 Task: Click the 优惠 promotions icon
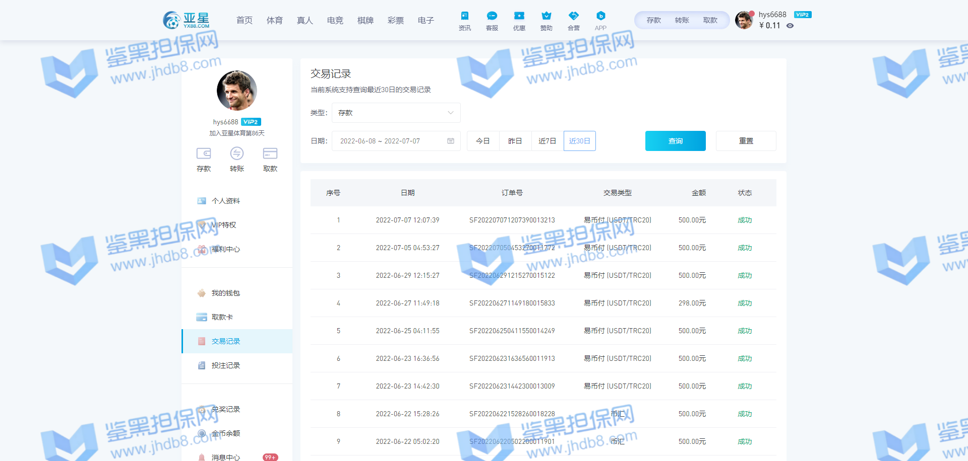coord(519,17)
